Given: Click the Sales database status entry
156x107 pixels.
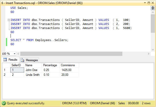Looking at the screenshot, I should coord(122,103).
